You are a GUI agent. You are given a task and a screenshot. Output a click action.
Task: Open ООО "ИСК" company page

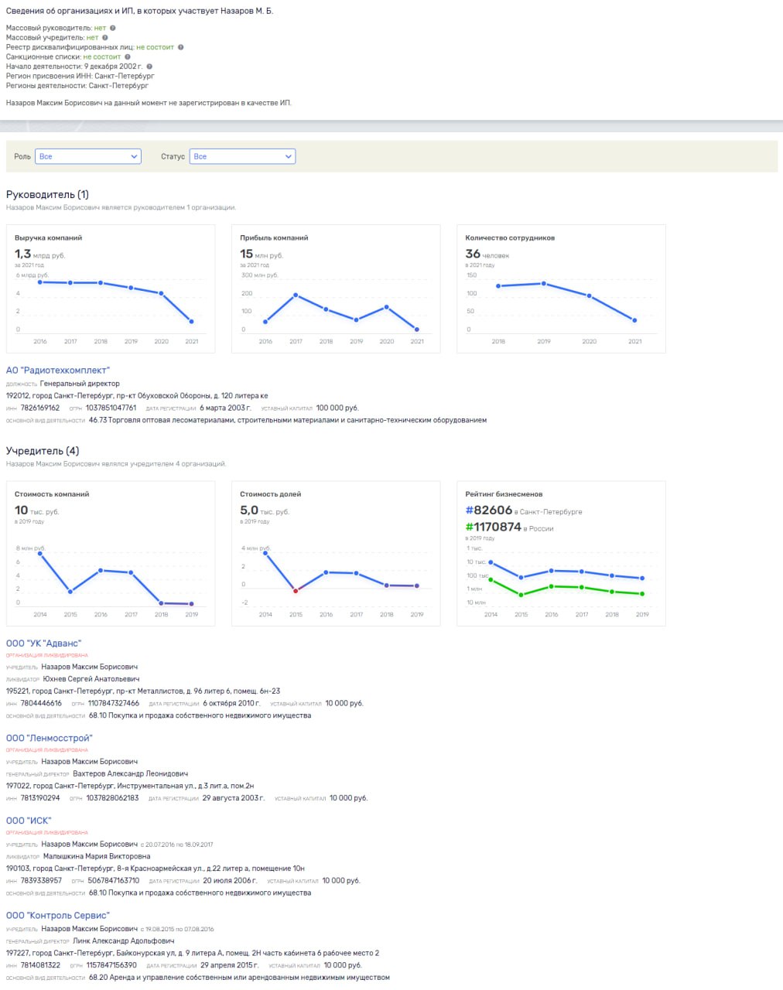(x=29, y=821)
